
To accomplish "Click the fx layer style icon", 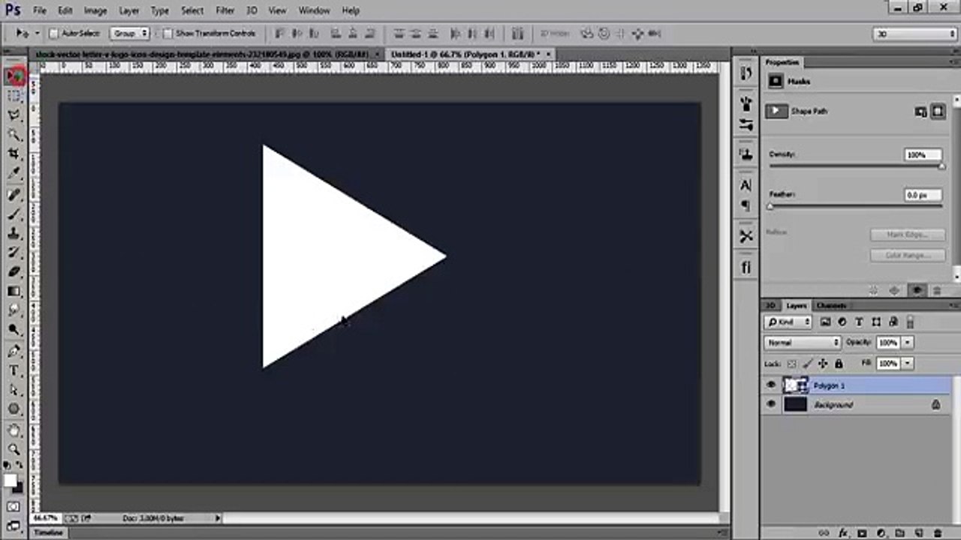I will pos(842,533).
